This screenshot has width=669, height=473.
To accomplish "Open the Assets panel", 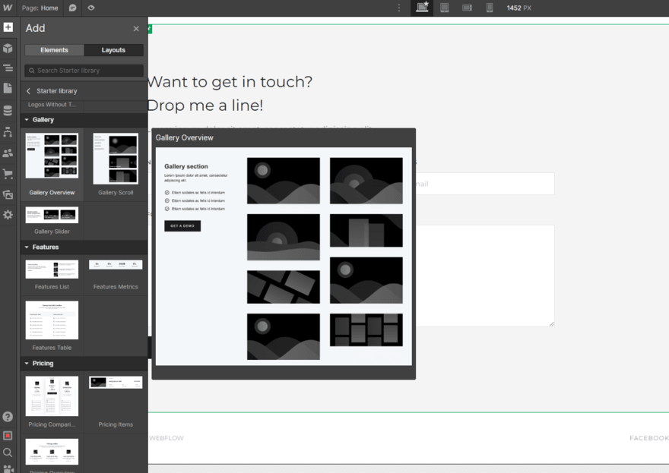I will click(8, 194).
